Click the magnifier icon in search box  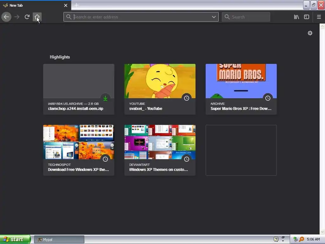tap(227, 17)
